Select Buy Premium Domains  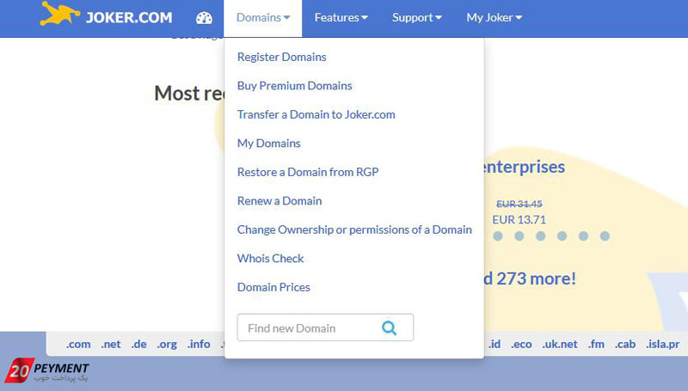click(x=294, y=85)
